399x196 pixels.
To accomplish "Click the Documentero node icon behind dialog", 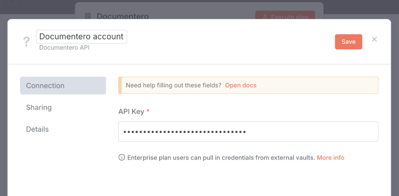I will click(x=88, y=16).
